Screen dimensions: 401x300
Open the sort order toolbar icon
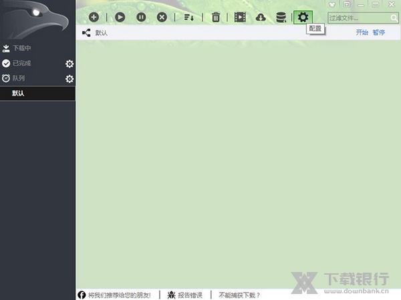click(x=189, y=17)
